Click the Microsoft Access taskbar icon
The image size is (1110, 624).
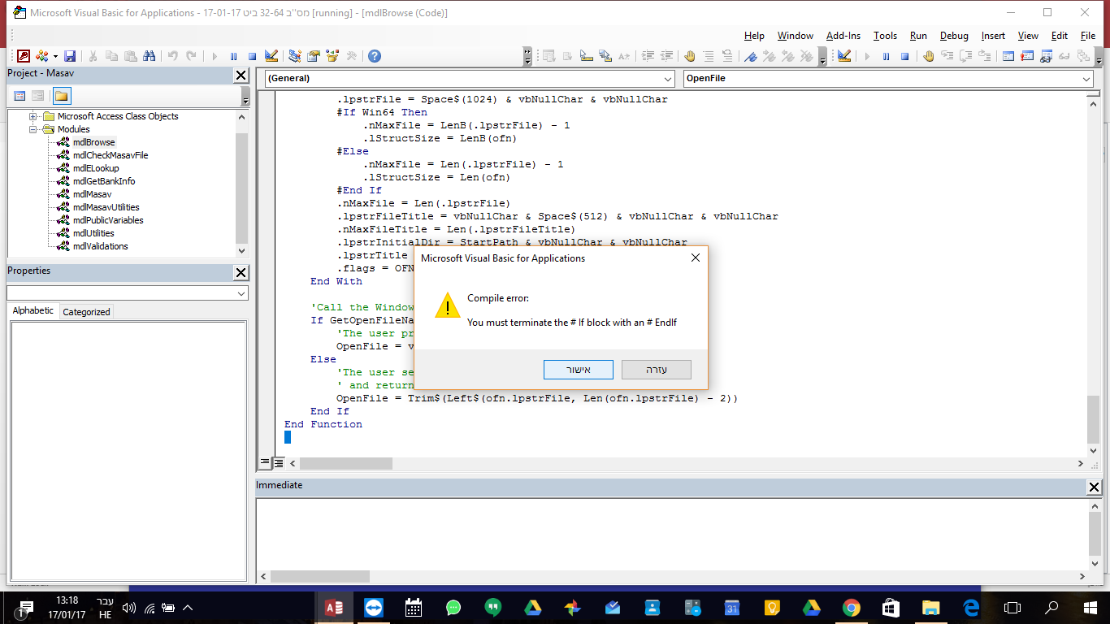click(x=334, y=608)
